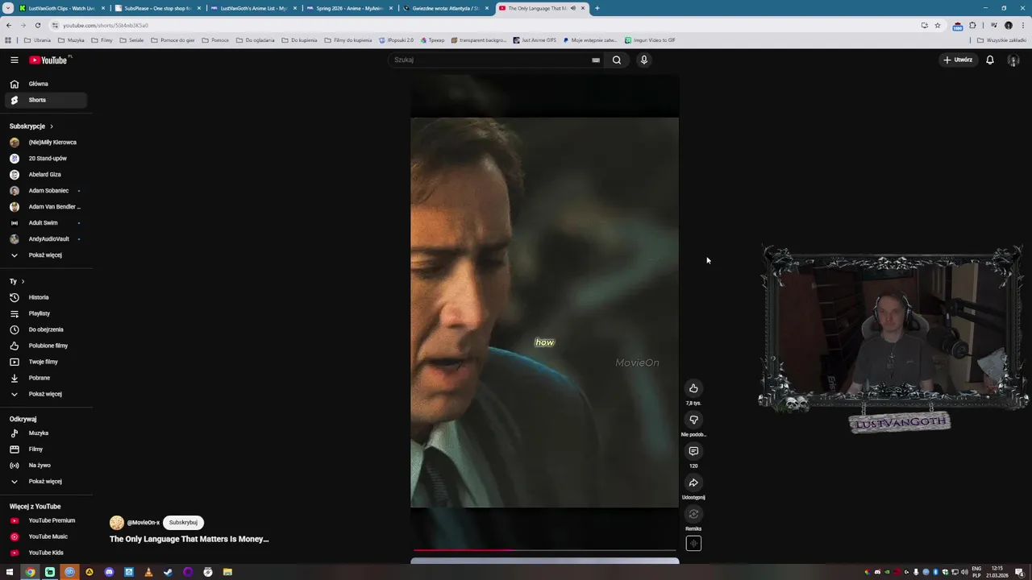
Task: Click the address bar URL
Action: [106, 25]
